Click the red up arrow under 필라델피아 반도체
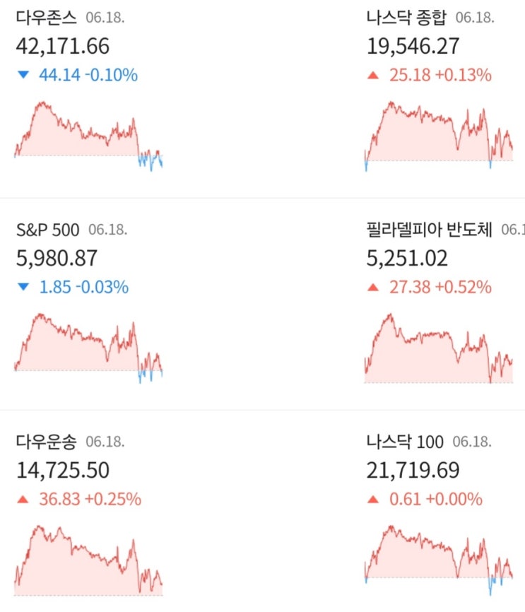Image resolution: width=525 pixels, height=612 pixels. 373,287
